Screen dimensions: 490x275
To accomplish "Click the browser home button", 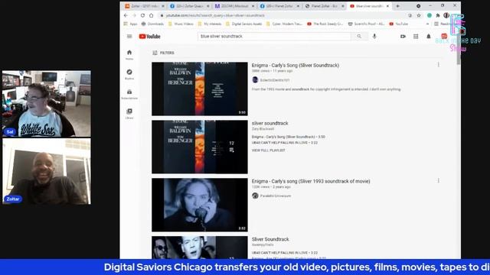I will tap(152, 15).
